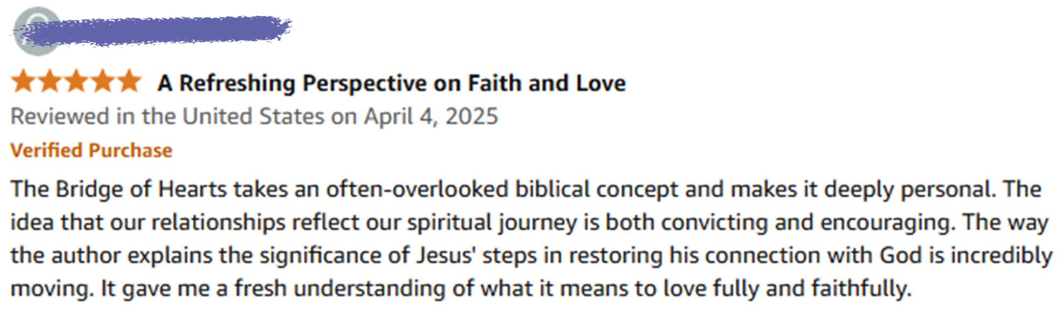The image size is (1062, 311).
Task: Open review titled A Refreshing Perspective on Faith and Love
Action: 391,83
